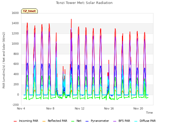This screenshot has height=126, width=169.
Task: Click the TZ_tmet annotation box
Action: (29, 11)
